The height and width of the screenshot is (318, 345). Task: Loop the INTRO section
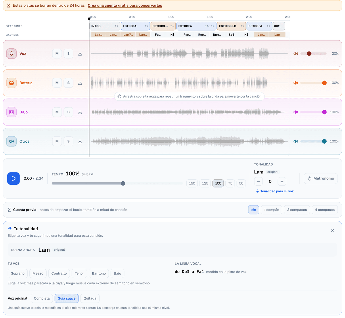116,26
